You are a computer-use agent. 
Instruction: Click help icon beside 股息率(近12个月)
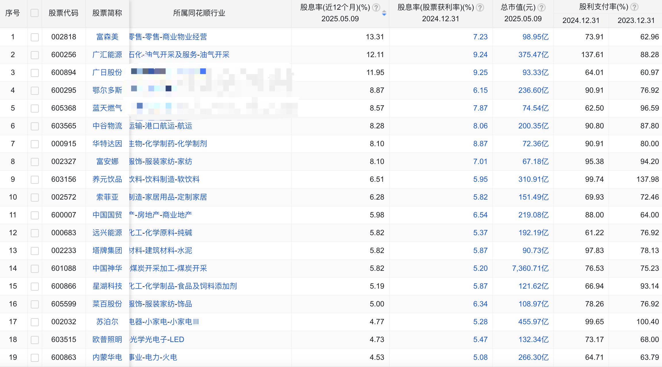376,7
